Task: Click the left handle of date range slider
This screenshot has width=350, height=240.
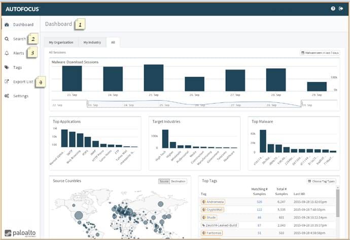Action: pyautogui.click(x=88, y=104)
